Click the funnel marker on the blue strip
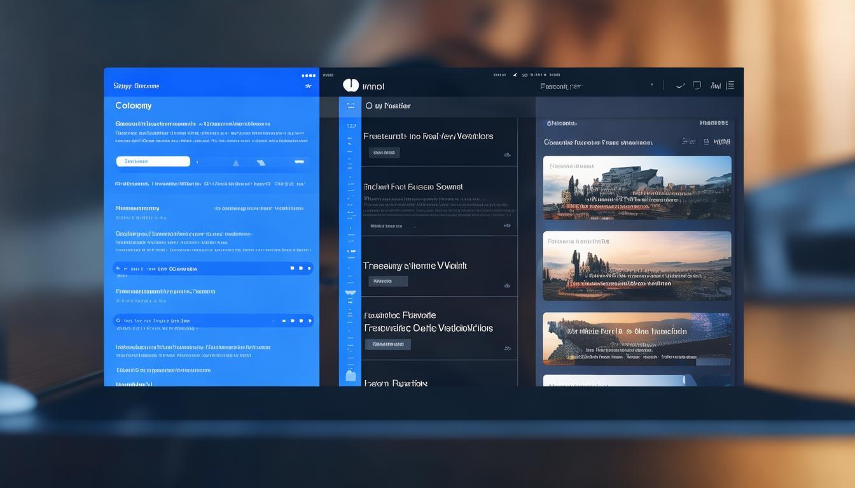This screenshot has height=488, width=855. [x=350, y=293]
